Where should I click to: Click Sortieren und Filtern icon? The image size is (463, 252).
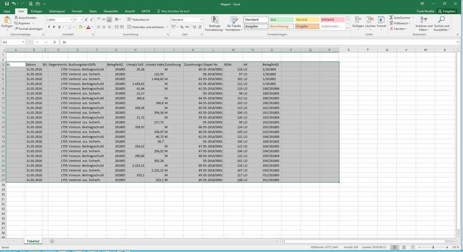tap(424, 22)
